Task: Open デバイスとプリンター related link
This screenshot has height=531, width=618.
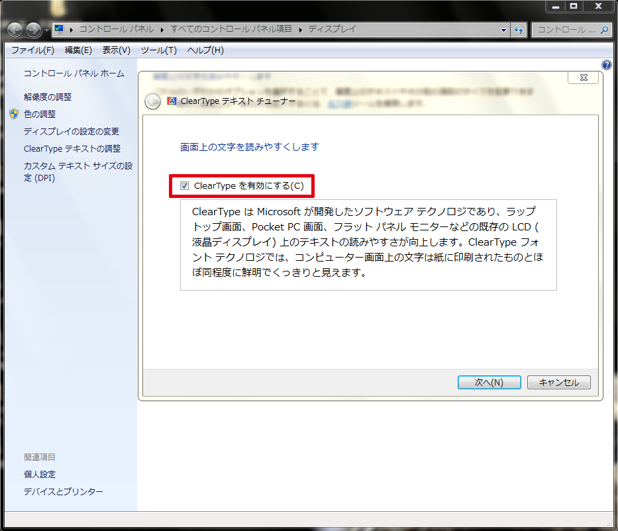Action: 64,492
